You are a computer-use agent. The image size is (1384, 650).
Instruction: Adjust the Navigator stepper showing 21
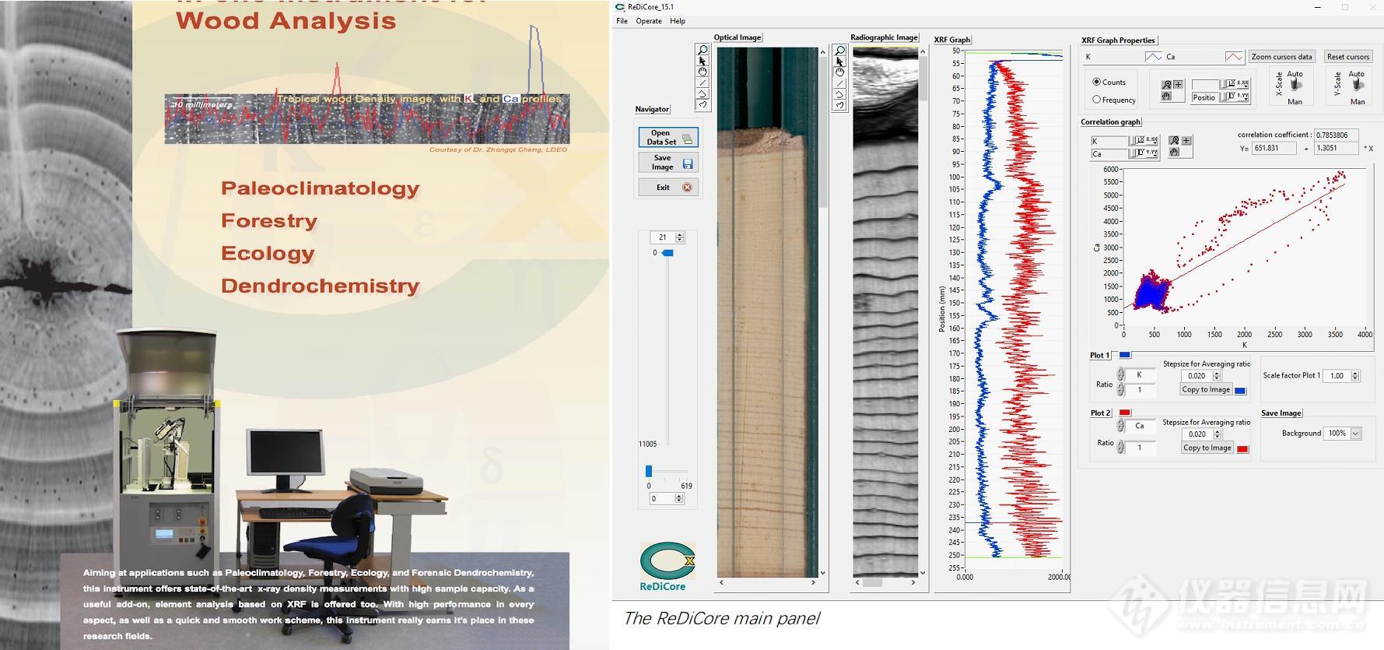[680, 237]
